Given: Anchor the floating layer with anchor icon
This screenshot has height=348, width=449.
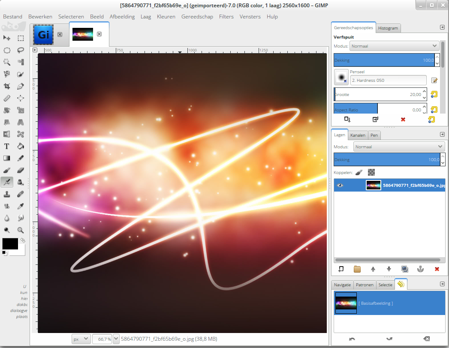Looking at the screenshot, I should 421,269.
